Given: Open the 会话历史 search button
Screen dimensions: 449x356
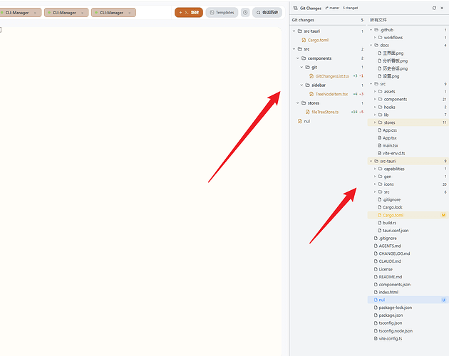Looking at the screenshot, I should pyautogui.click(x=267, y=13).
